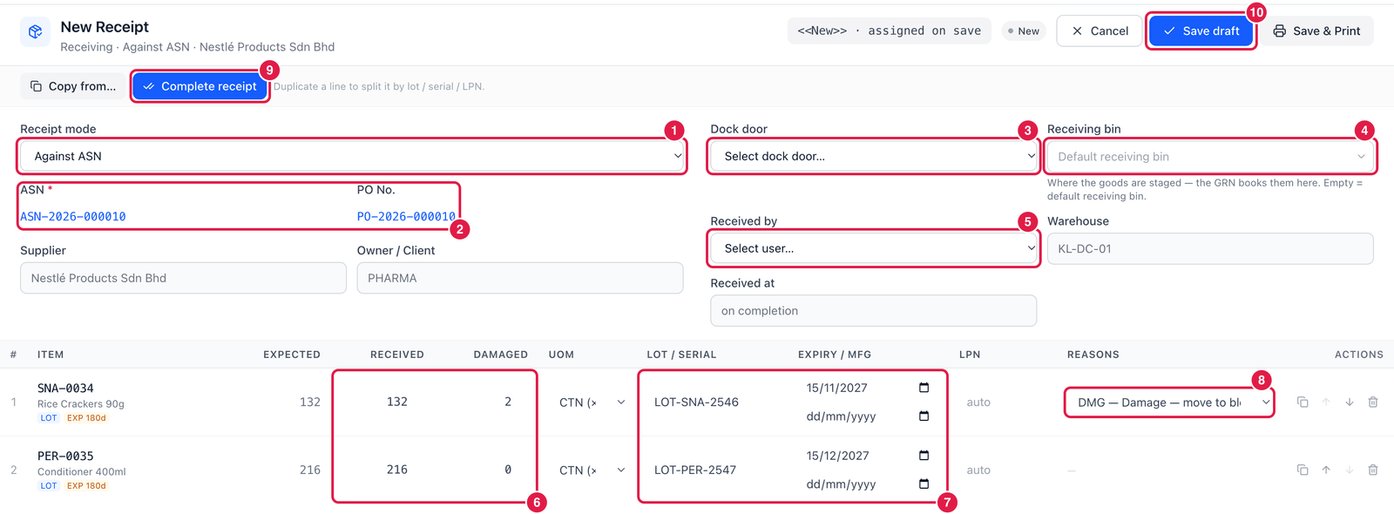Delete the SNA-0034 line
This screenshot has height=514, width=1394.
1373,402
